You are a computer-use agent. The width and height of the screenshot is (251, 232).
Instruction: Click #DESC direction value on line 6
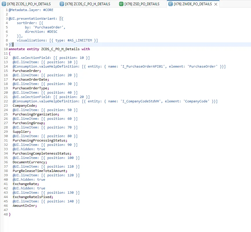tap(52, 32)
